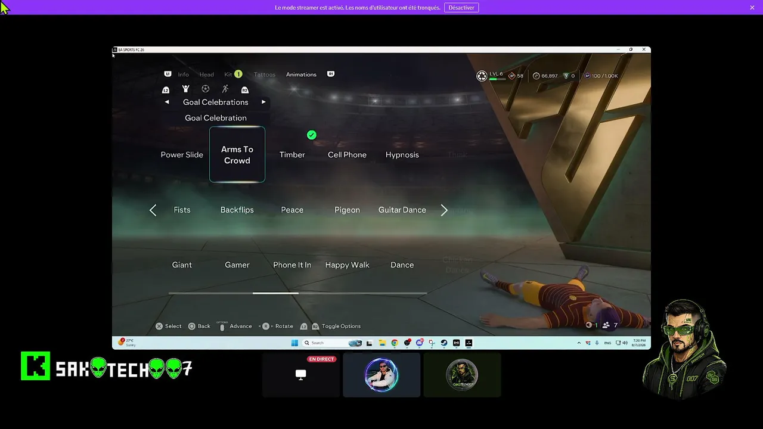Select the Cell Phone celebration
The width and height of the screenshot is (763, 429).
(347, 155)
